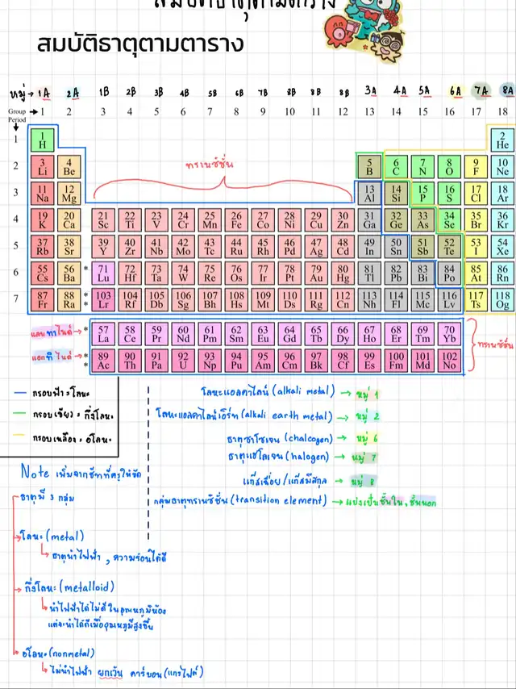Pick the Iron (Fe) element tile

tap(236, 219)
